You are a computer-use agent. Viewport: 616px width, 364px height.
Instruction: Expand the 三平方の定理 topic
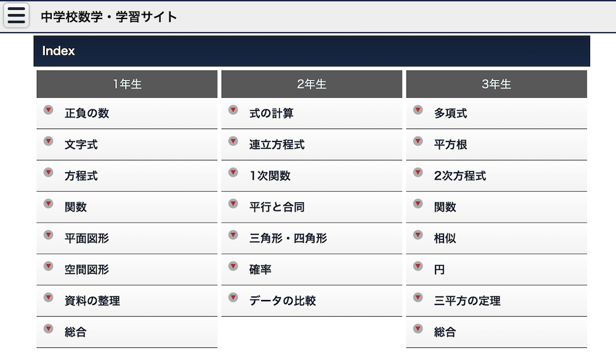pos(496,301)
